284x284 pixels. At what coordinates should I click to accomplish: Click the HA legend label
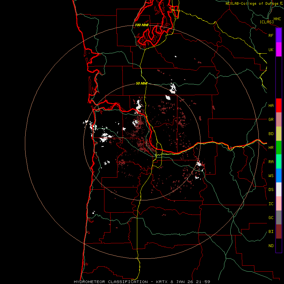271,106
